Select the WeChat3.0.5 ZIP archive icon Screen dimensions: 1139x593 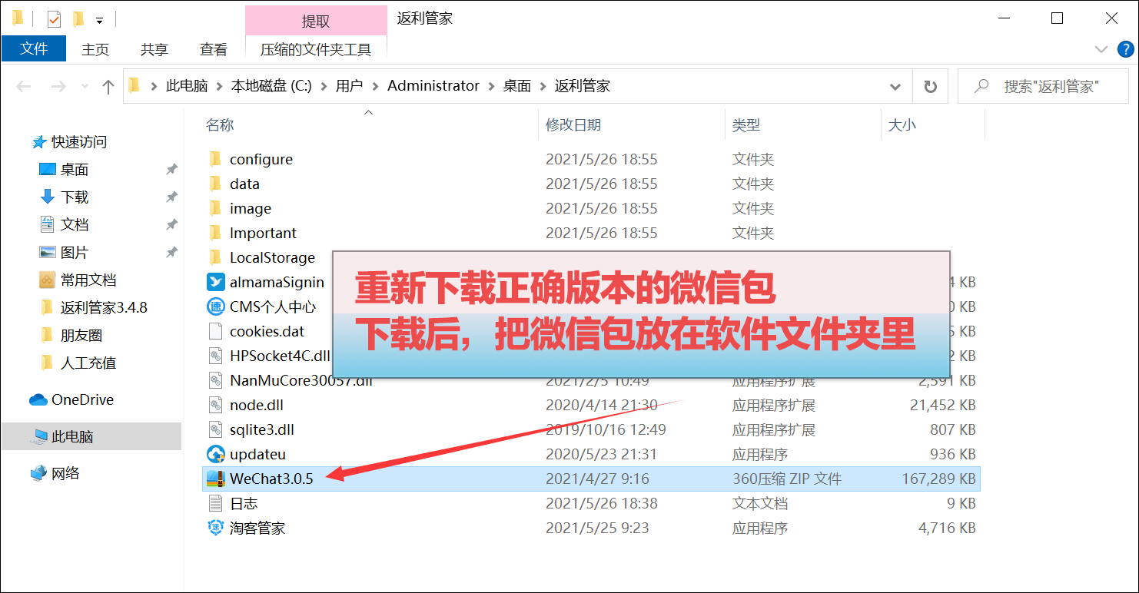click(x=215, y=479)
